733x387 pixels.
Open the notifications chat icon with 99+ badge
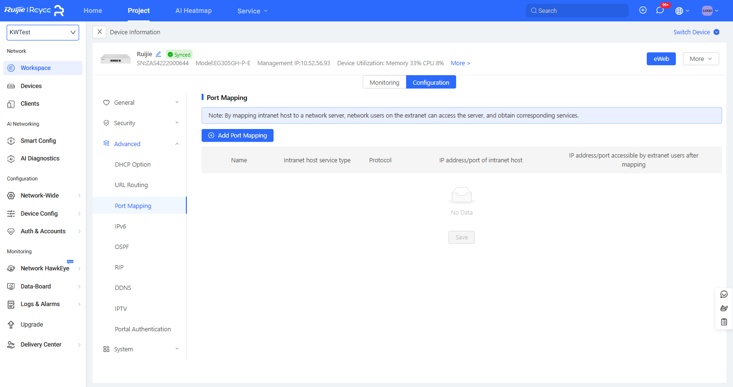[660, 10]
